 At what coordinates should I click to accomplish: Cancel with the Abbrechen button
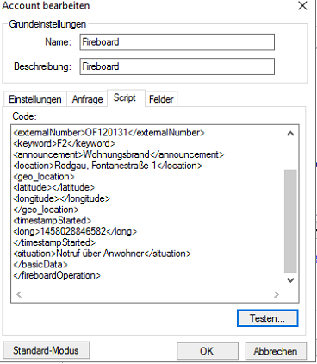[x=276, y=351]
